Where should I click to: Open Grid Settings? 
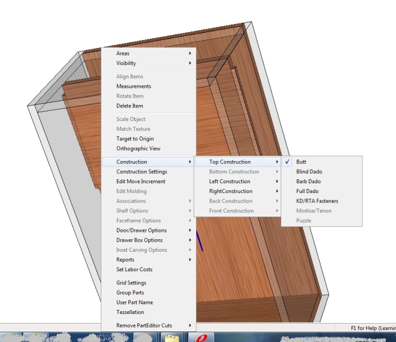(131, 283)
